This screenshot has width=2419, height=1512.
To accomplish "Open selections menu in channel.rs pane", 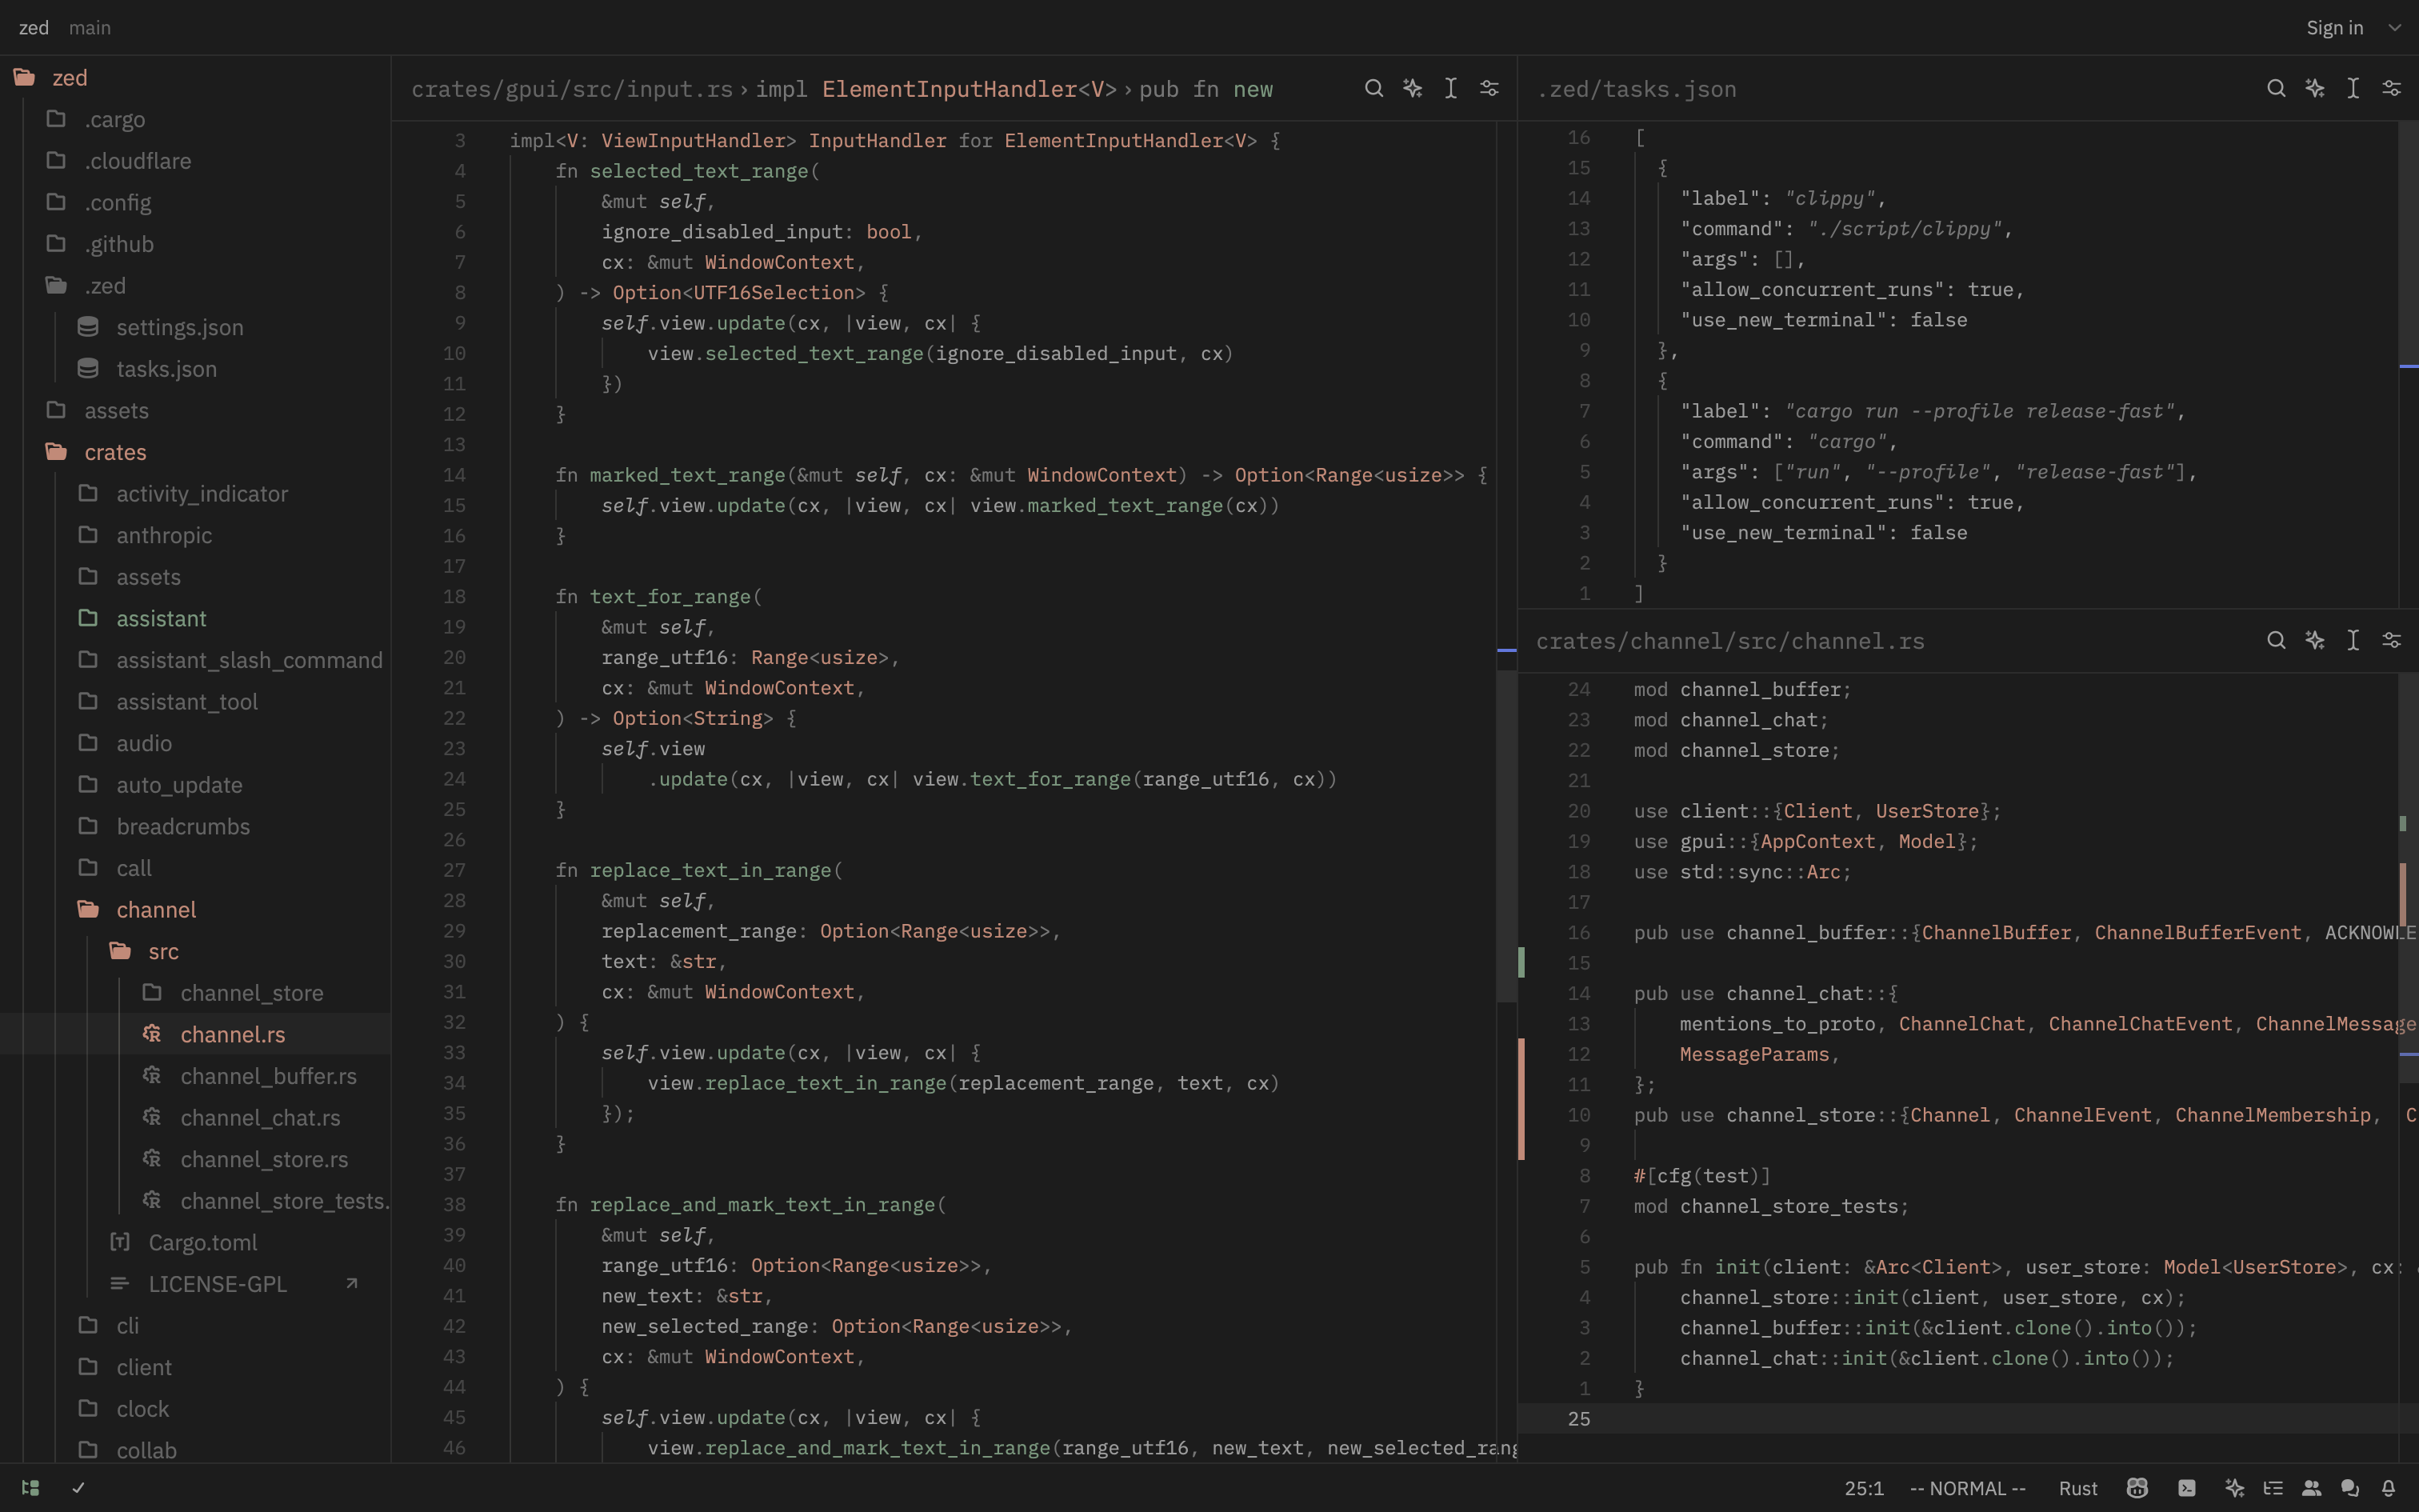I will point(2353,641).
